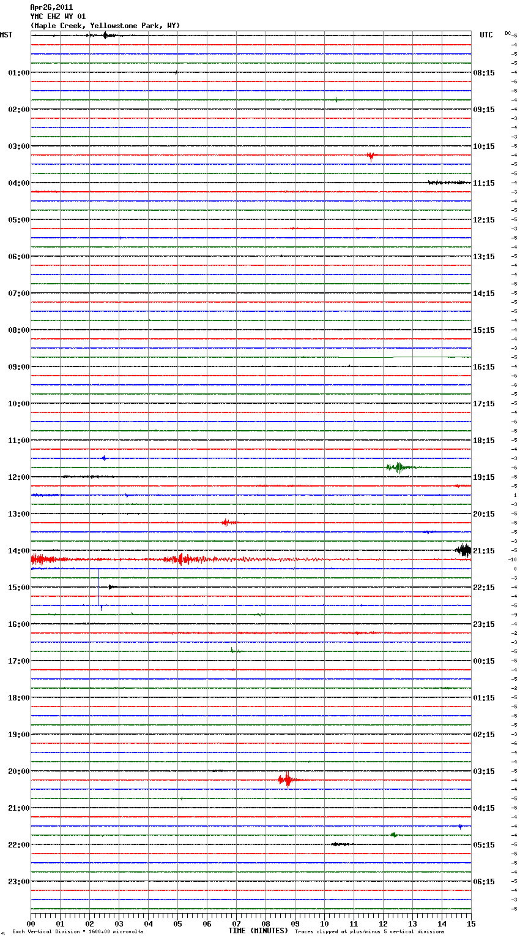The image size is (520, 940).
Task: Click the 10:15 UTC label
Action: [x=484, y=146]
